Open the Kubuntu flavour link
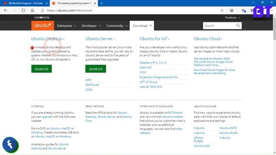The height and width of the screenshot is (155, 276). click(199, 128)
